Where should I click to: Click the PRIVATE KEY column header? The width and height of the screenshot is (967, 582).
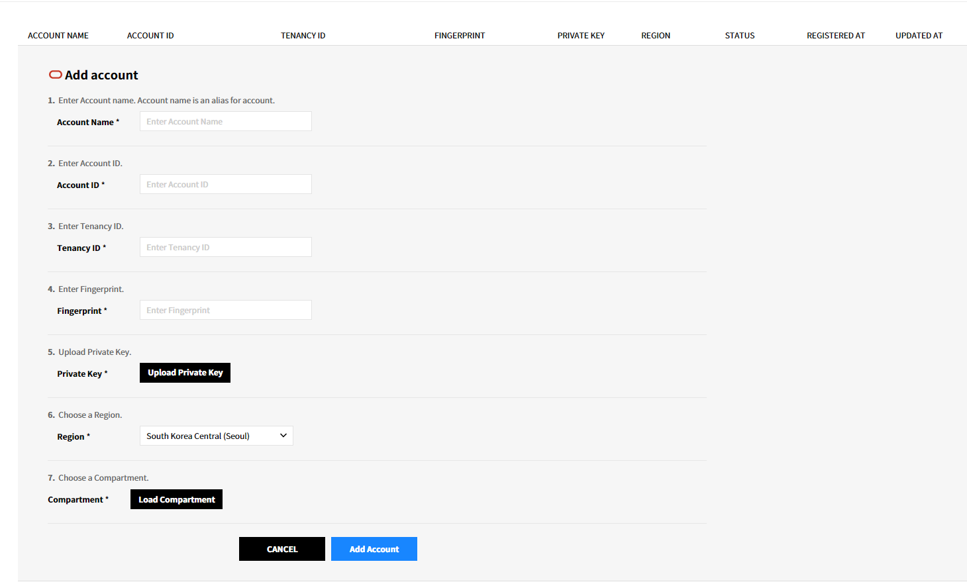(581, 36)
